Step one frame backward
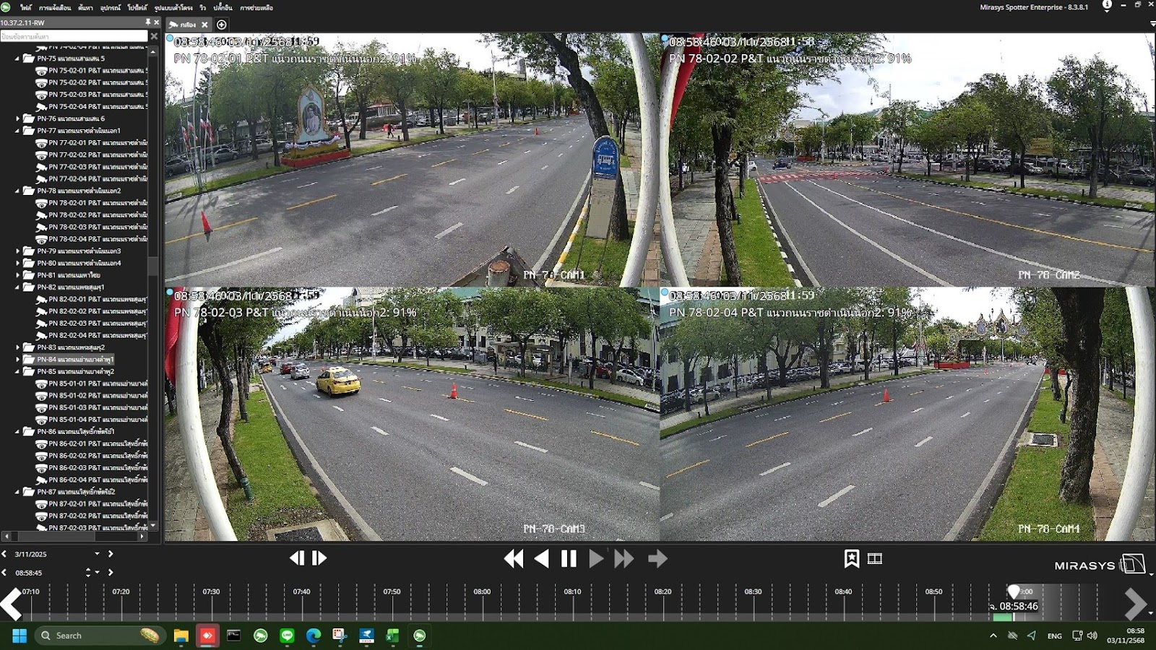The width and height of the screenshot is (1156, 650). coord(297,558)
